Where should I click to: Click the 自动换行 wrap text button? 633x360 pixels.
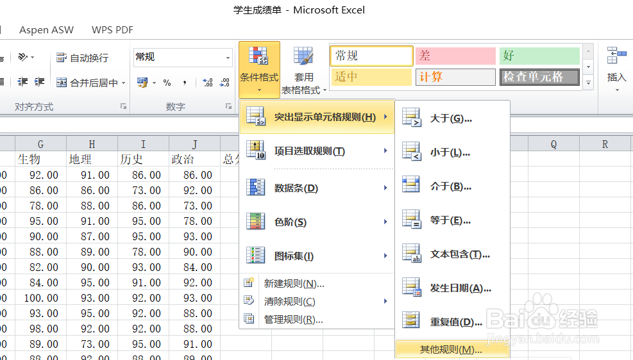point(82,58)
